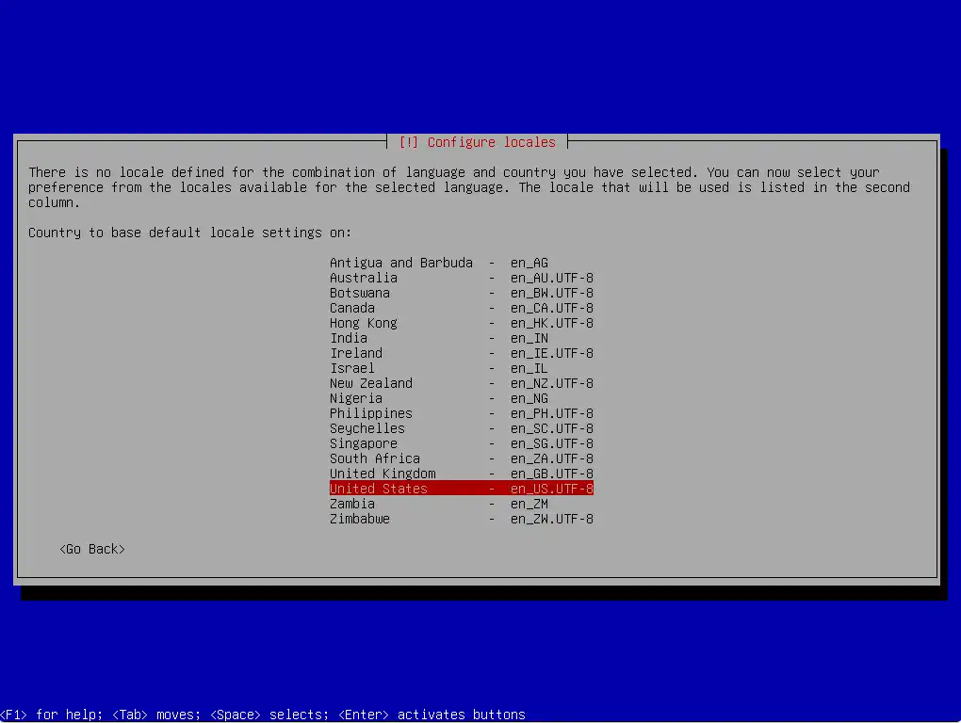
Task: Select Hong Kong locale option
Action: click(461, 323)
